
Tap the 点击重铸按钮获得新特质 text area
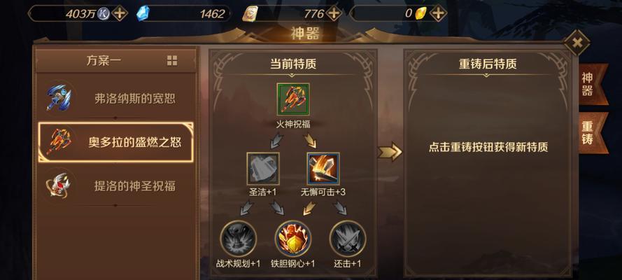point(488,147)
